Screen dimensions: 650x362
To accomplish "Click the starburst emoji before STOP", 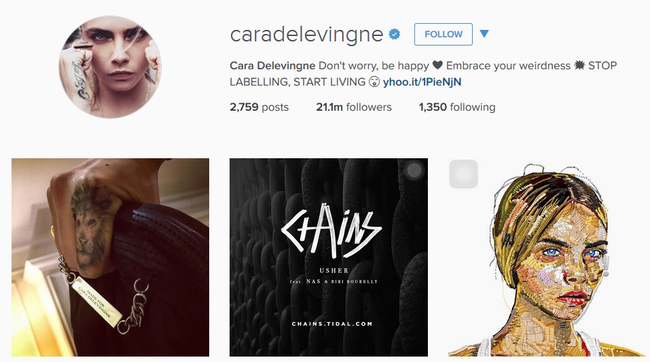I will [x=579, y=65].
